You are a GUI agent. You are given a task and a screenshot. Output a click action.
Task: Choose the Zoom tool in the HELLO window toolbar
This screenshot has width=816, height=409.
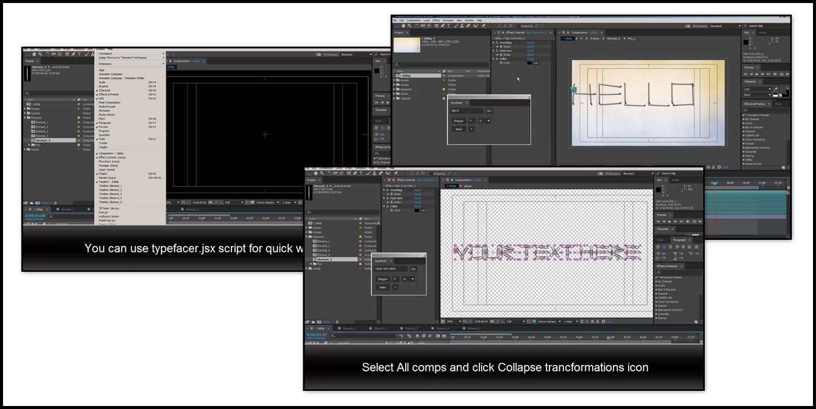click(410, 26)
